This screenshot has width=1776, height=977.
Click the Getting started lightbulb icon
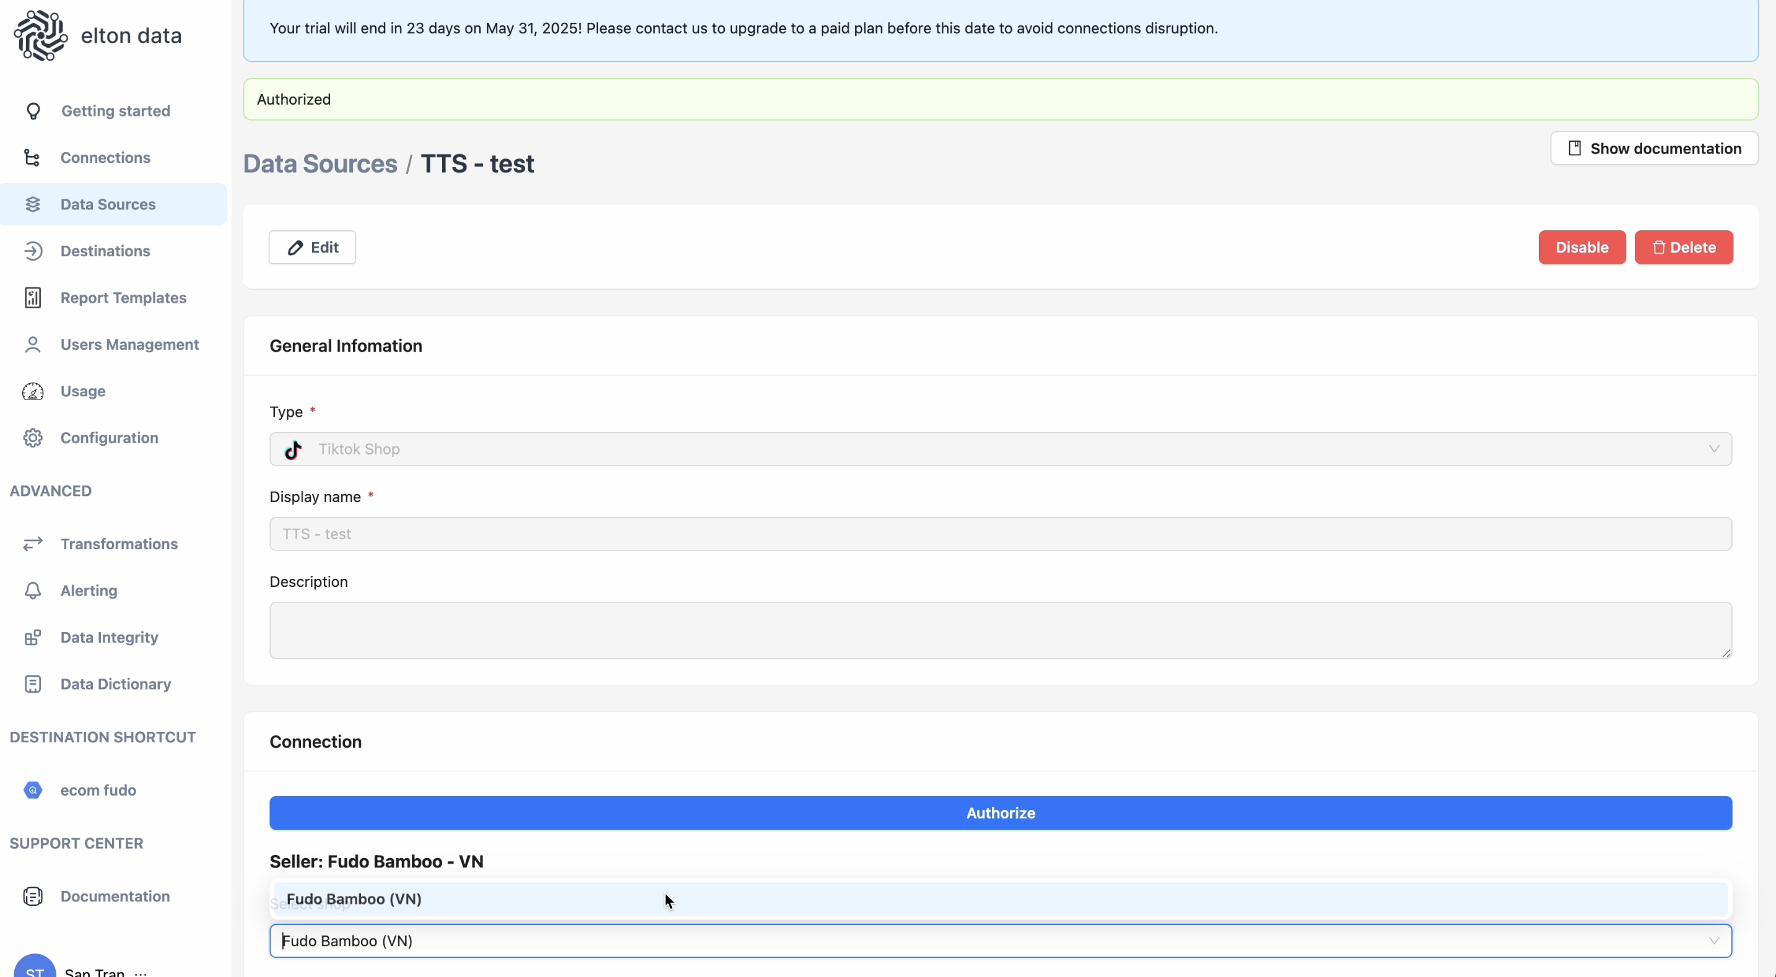coord(33,111)
